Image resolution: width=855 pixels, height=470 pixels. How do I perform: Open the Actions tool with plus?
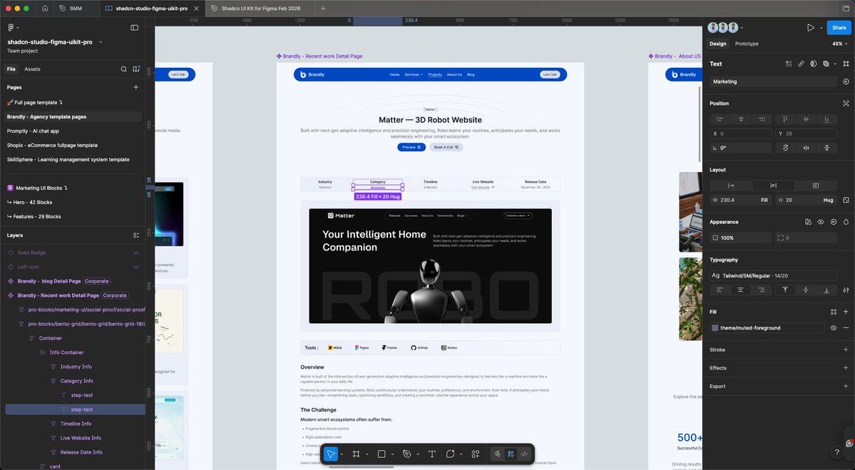point(476,454)
